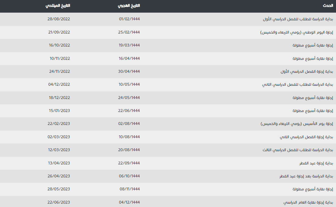This screenshot has height=207, width=336.
Task: Select row بداية الدراسة للطلاب للفصل الدراسي الأول
Action: click(298, 19)
